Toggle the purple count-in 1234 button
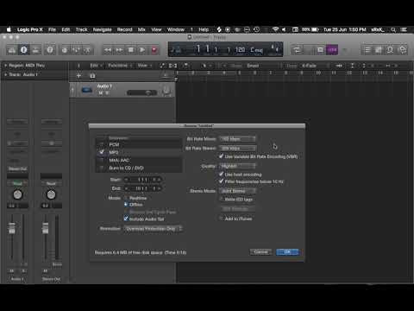414x311 pixels. (332, 50)
